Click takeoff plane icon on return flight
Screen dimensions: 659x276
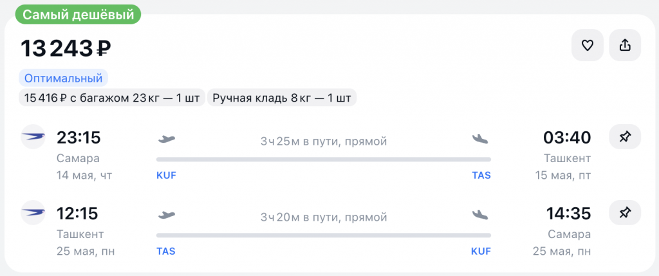click(167, 215)
